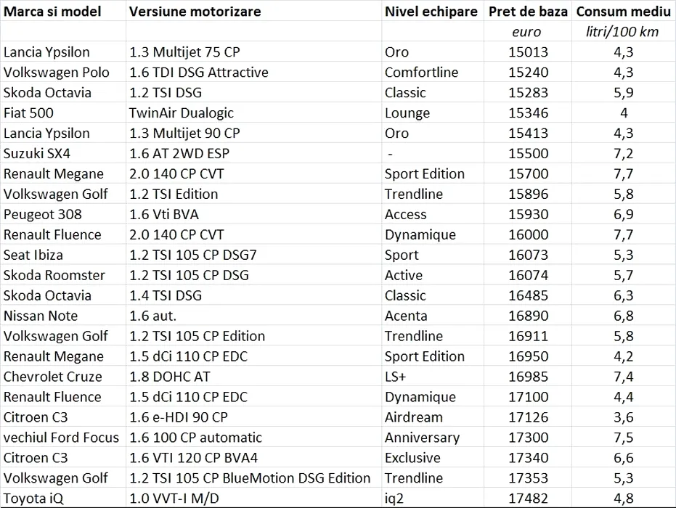Select the 'Consum mediu' header cell
676x508 pixels.
point(624,11)
